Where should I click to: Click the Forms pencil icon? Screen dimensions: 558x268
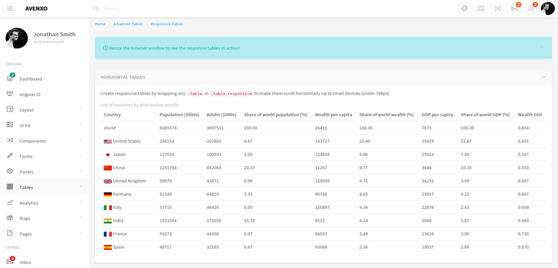tap(10, 156)
